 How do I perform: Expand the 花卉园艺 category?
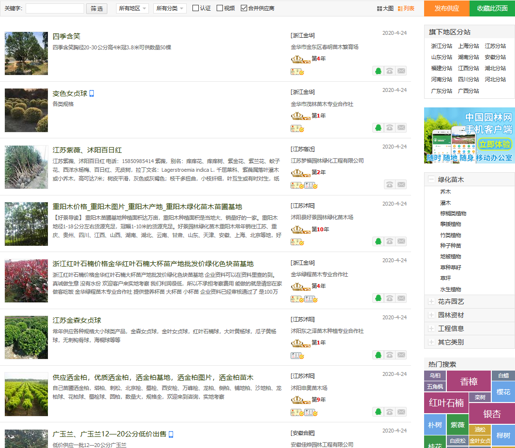(x=431, y=301)
